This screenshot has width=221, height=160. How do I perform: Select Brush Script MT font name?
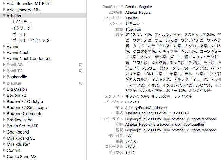coord(22,126)
